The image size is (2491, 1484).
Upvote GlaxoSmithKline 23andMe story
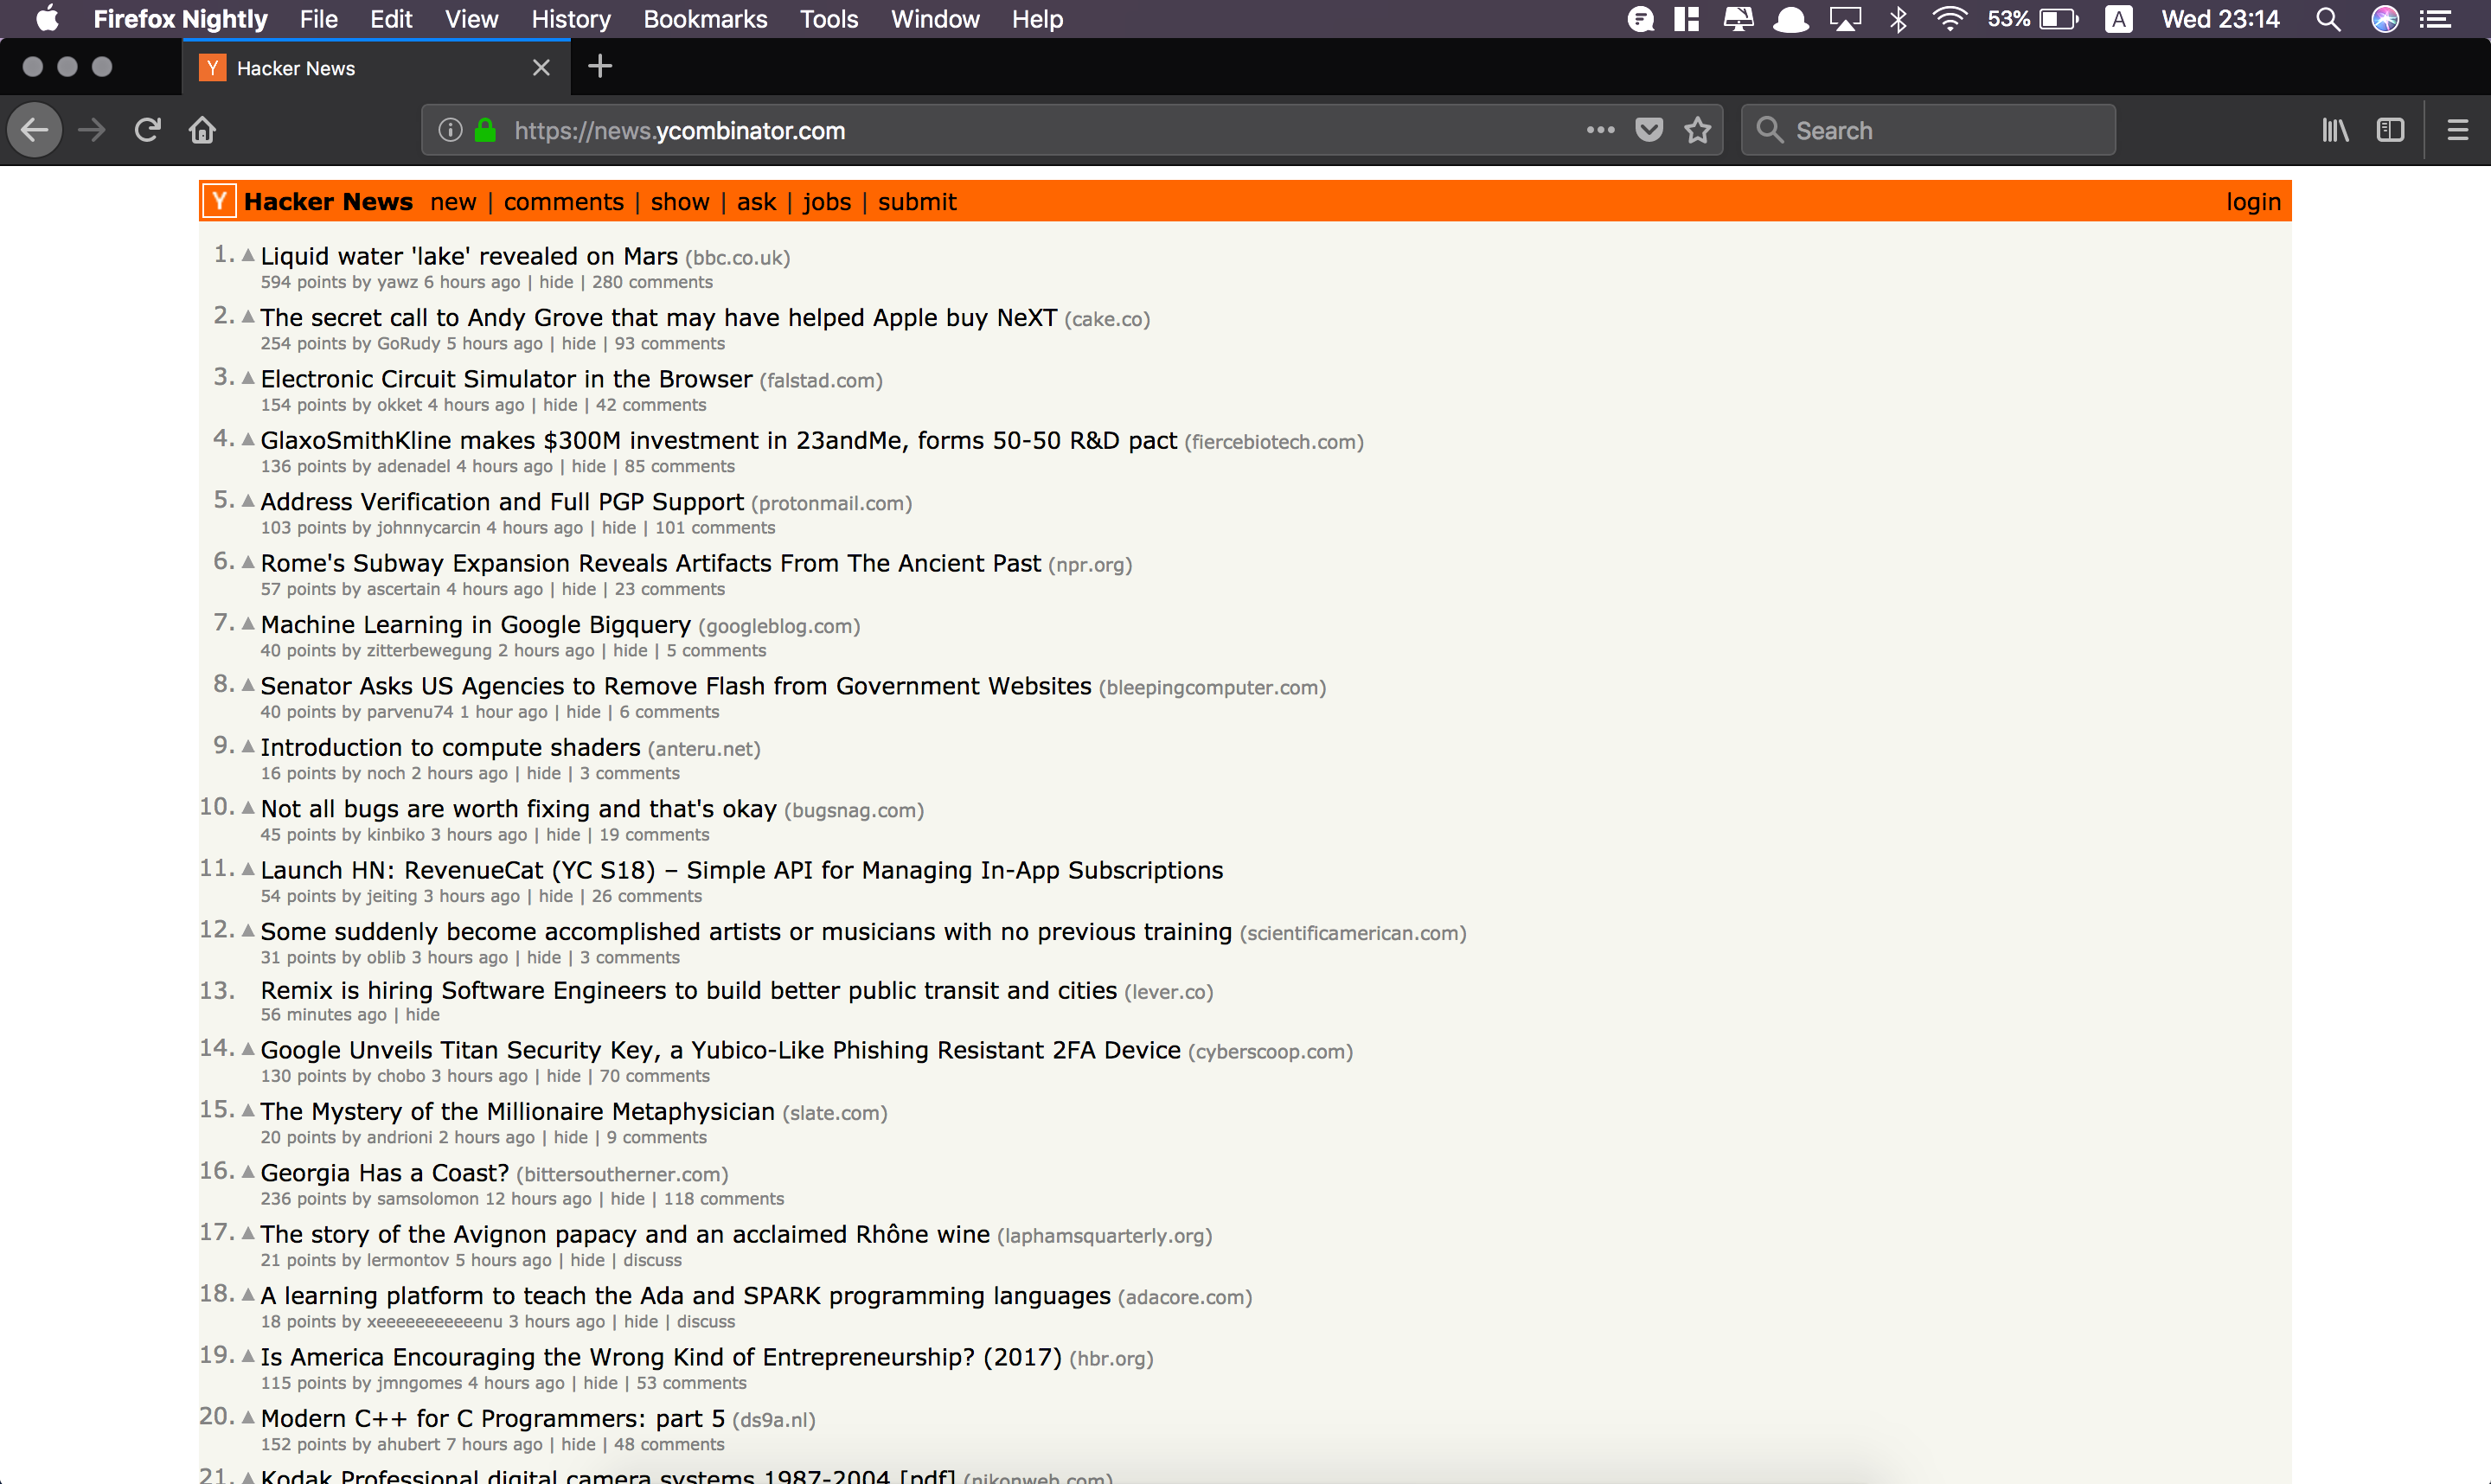[x=248, y=440]
